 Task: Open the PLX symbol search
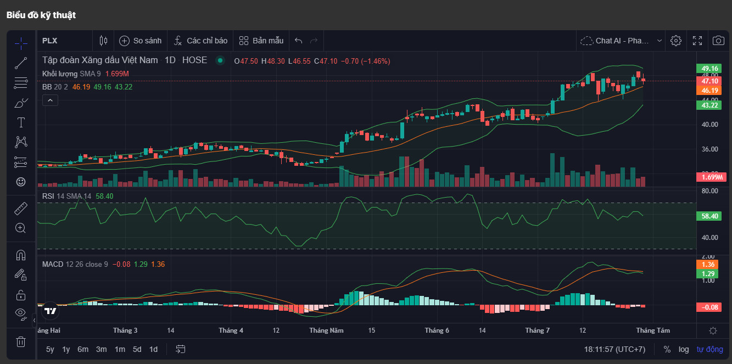coord(50,41)
